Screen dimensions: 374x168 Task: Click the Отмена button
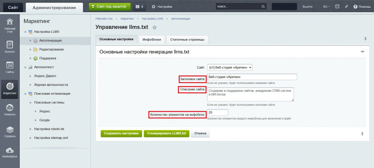point(200,133)
